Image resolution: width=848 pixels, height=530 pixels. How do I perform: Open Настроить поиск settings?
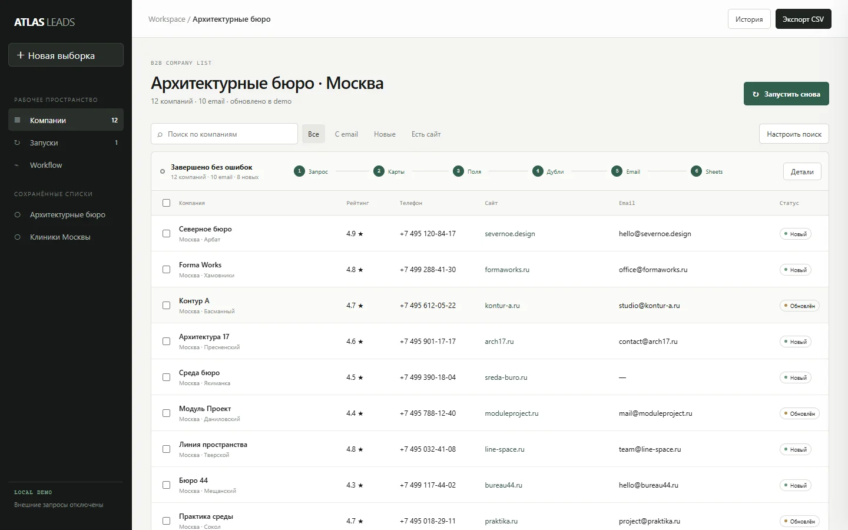(794, 134)
